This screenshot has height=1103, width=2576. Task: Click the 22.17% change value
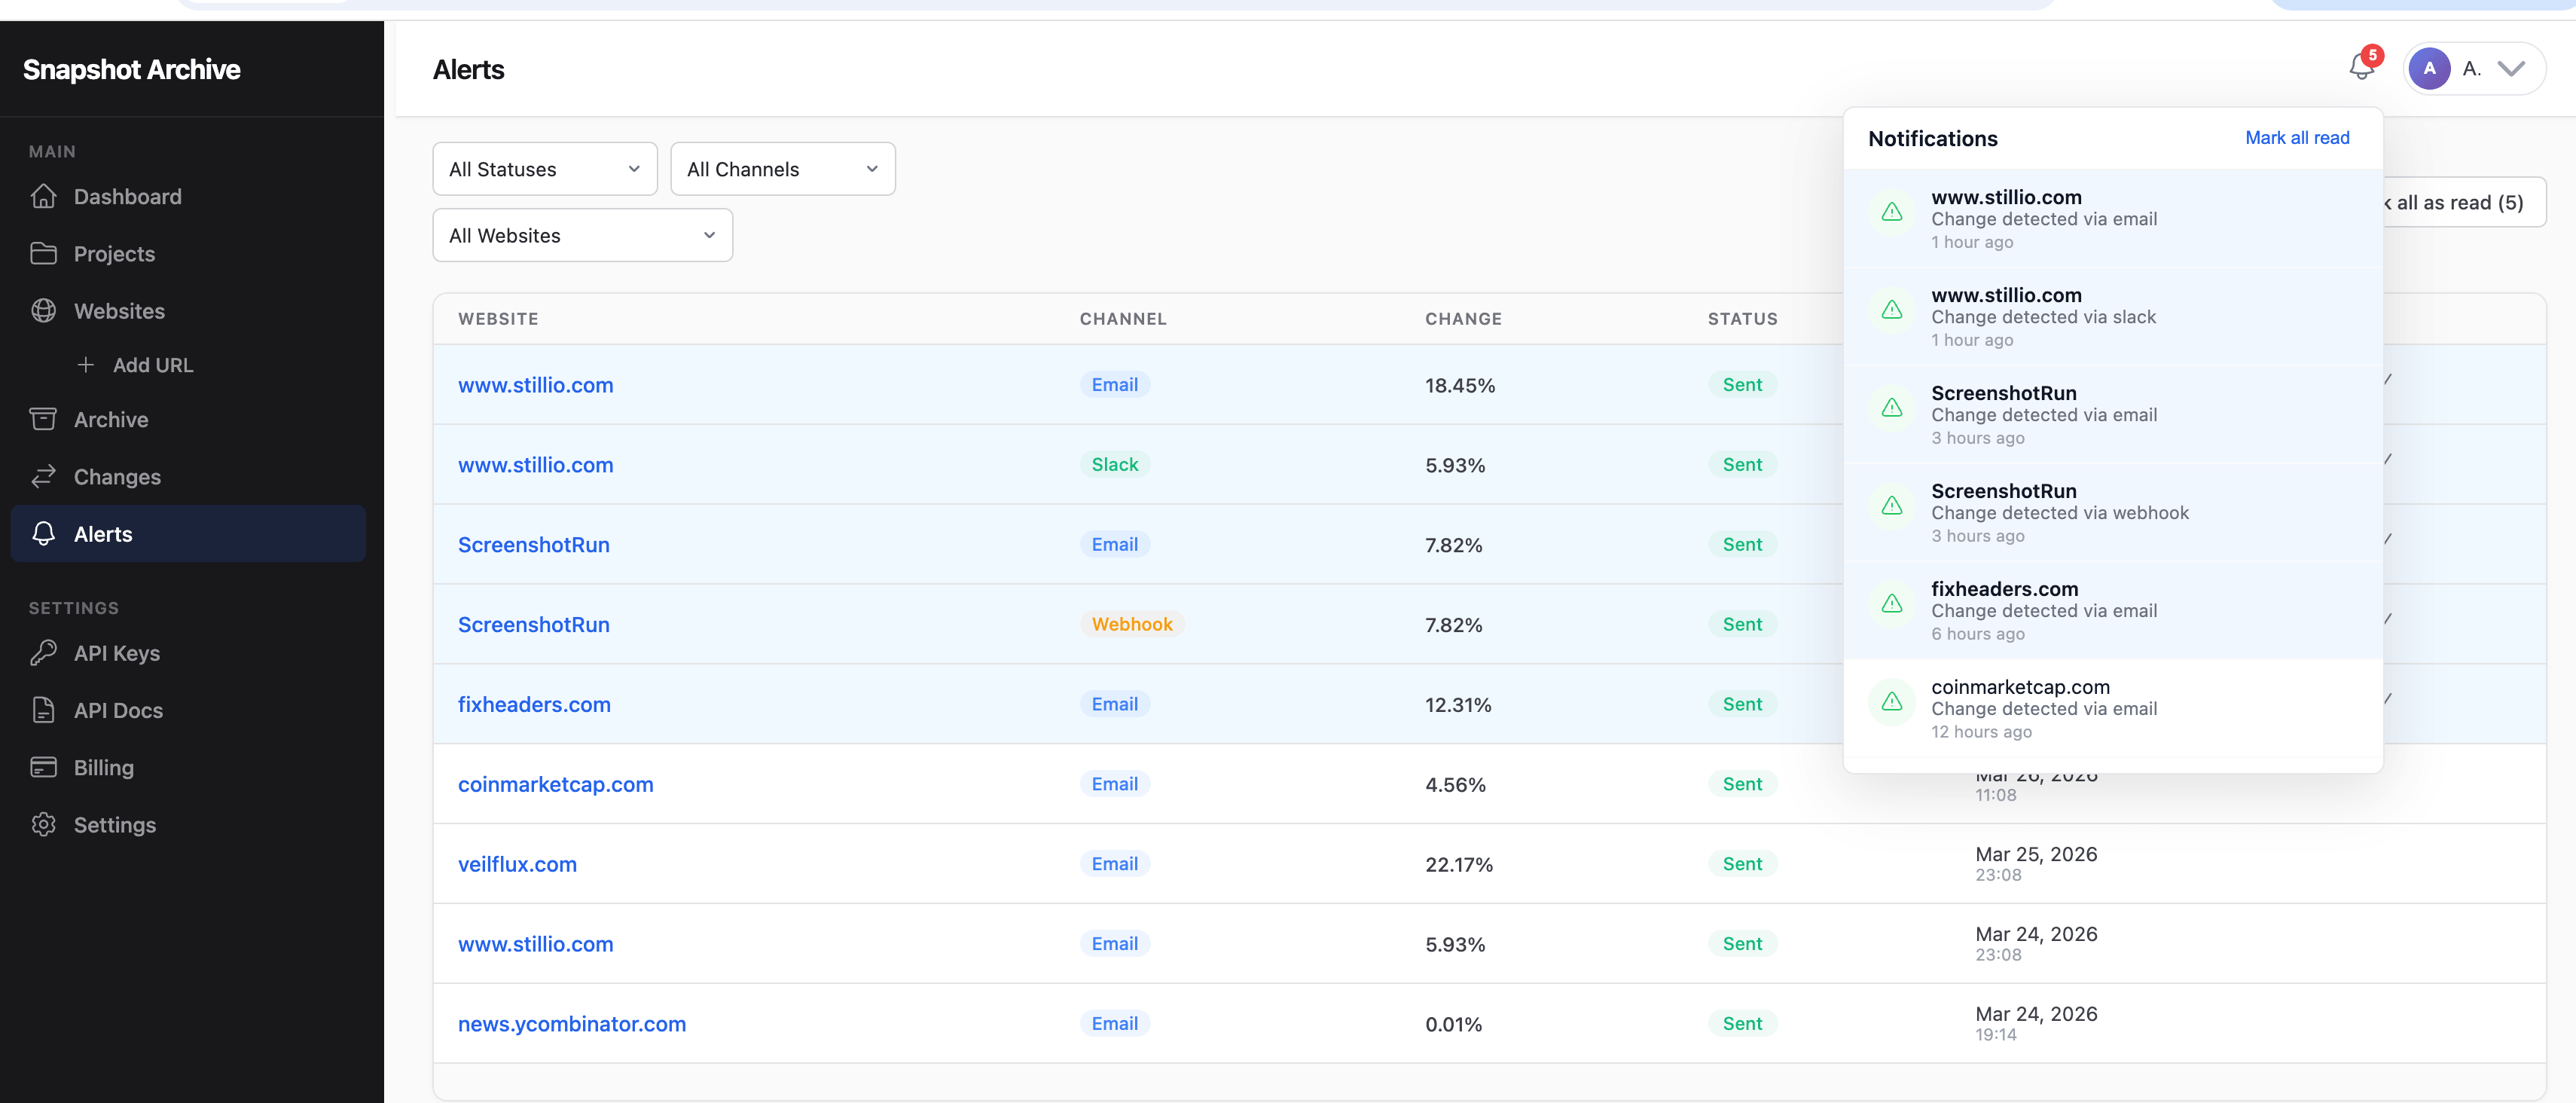pyautogui.click(x=1458, y=865)
